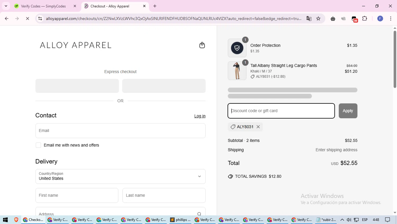
Task: Click the page vertical scrollbar
Action: coord(395,60)
